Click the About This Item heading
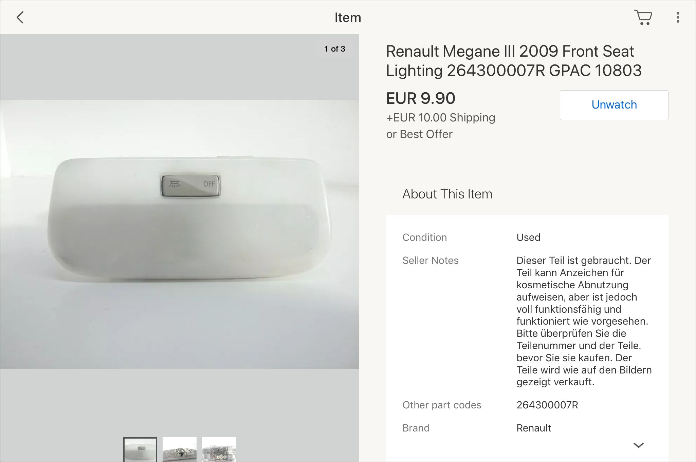This screenshot has width=696, height=462. coord(447,194)
